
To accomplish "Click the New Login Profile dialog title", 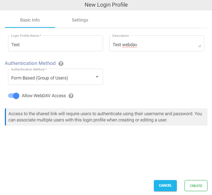I will 106,5.
